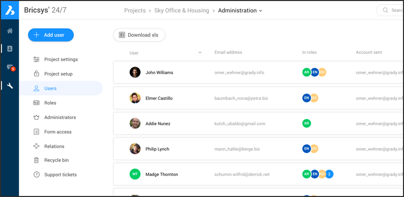The width and height of the screenshot is (404, 197).
Task: Open the Project settings menu item
Action: [x=61, y=60]
